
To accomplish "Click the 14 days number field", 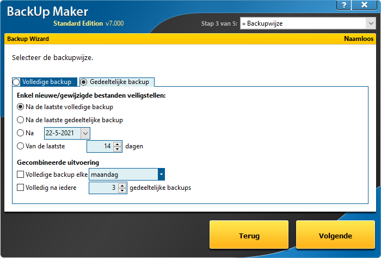I will 100,146.
